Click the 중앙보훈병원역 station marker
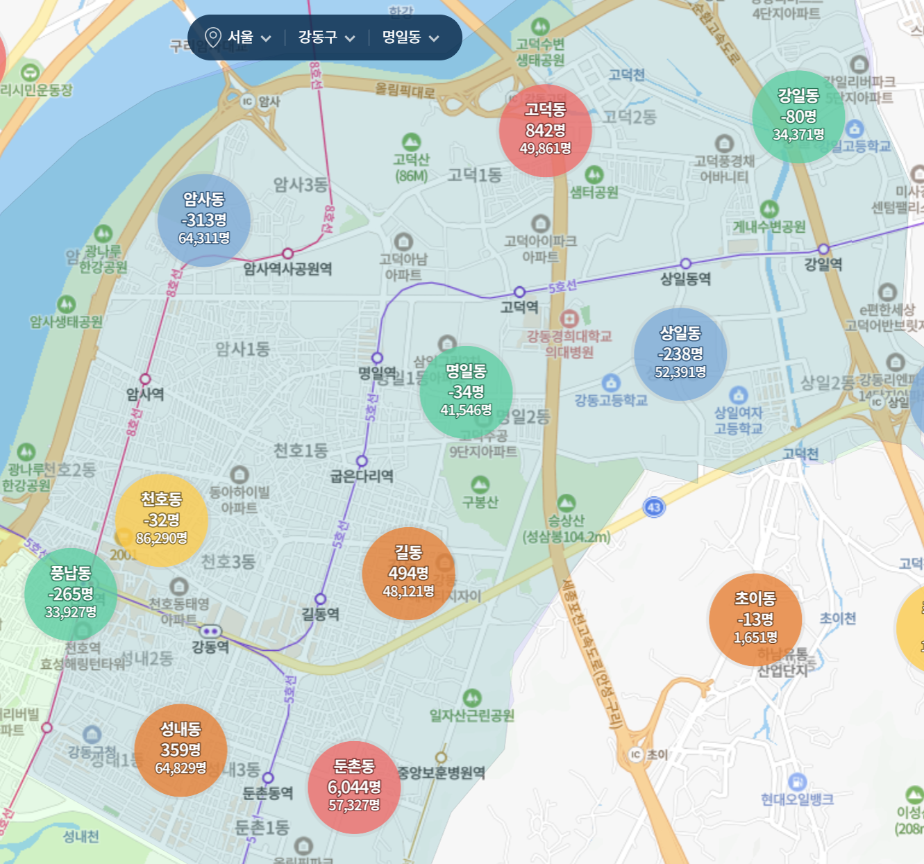924x864 pixels. 440,757
